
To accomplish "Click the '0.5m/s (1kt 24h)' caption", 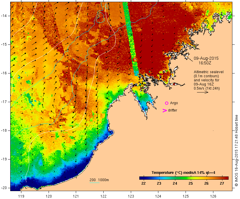I will [x=207, y=88].
